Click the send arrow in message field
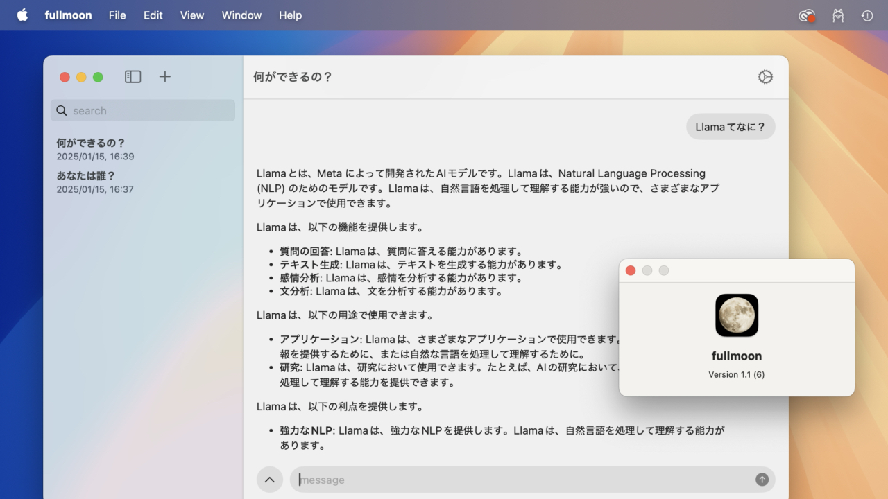The image size is (888, 499). click(762, 480)
